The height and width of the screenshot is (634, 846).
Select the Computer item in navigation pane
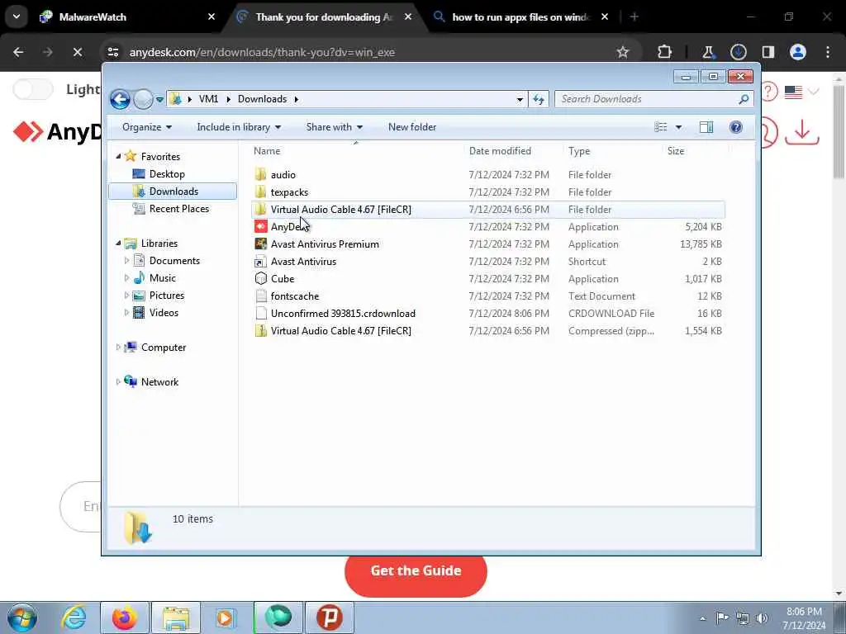pos(163,348)
